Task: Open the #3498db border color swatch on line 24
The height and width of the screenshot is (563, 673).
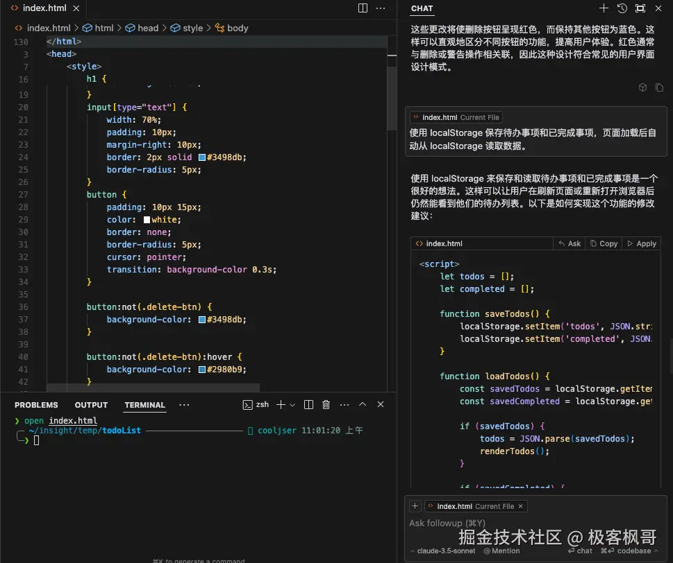Action: (x=201, y=157)
